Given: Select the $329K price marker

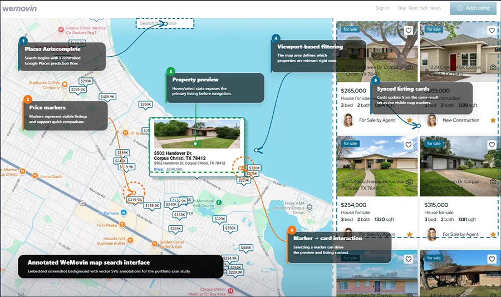Looking at the screenshot, I should (x=220, y=219).
